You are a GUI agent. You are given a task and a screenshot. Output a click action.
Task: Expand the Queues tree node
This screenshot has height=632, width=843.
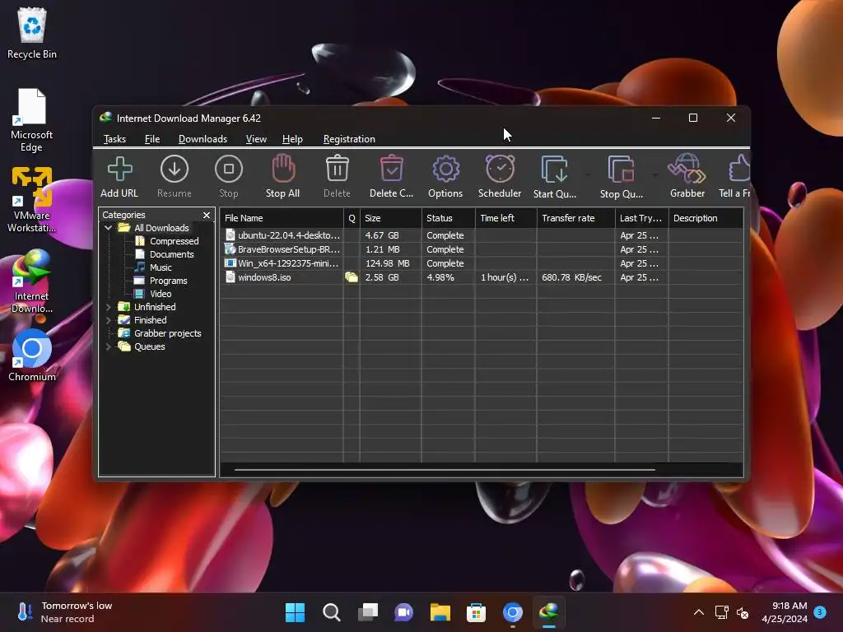[x=109, y=346]
